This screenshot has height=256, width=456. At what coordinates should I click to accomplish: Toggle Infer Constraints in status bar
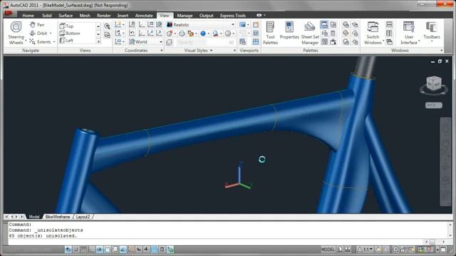(68, 250)
